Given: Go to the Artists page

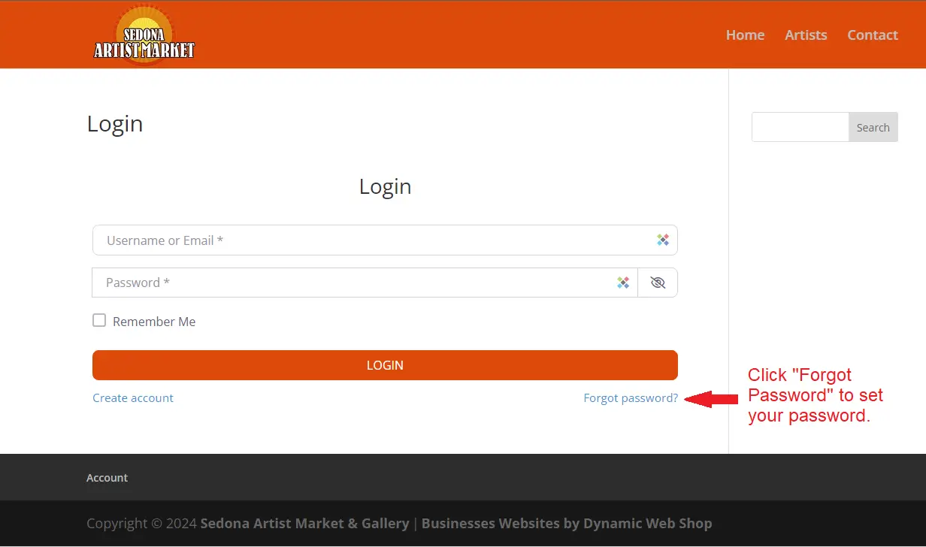Looking at the screenshot, I should click(x=806, y=35).
